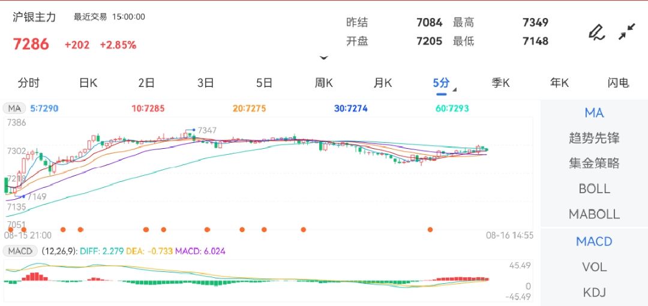
Task: Switch to the 周K tab
Action: [323, 83]
